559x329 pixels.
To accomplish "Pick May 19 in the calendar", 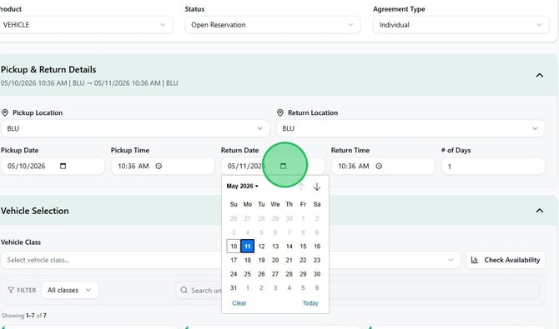I will coord(261,260).
